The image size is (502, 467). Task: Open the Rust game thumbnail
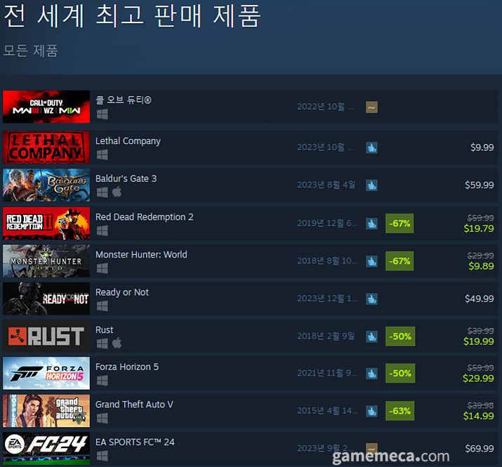coord(46,336)
